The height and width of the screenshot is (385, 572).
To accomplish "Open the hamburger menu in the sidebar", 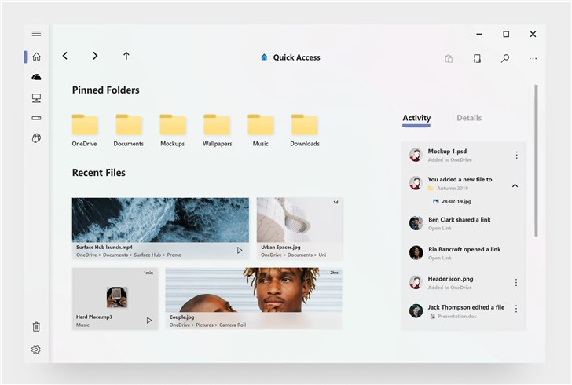I will coord(36,33).
